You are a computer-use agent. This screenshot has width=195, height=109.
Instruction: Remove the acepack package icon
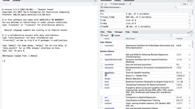(190, 54)
